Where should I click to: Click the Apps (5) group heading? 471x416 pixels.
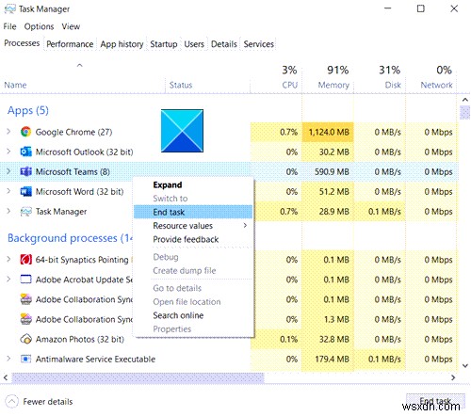click(28, 110)
